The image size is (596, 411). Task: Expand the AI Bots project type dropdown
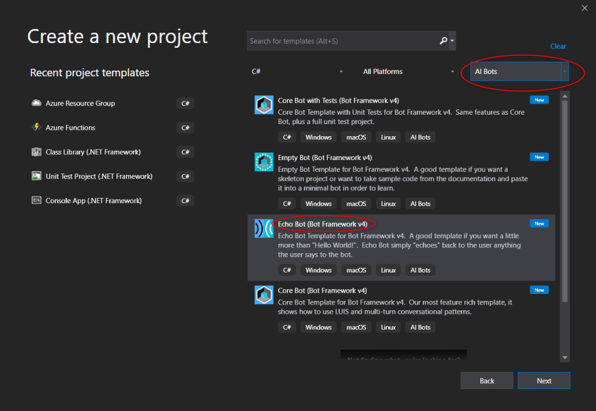tap(563, 72)
